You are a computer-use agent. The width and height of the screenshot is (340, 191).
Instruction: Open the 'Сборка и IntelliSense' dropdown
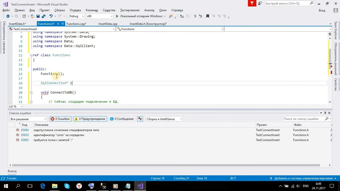click(164, 119)
